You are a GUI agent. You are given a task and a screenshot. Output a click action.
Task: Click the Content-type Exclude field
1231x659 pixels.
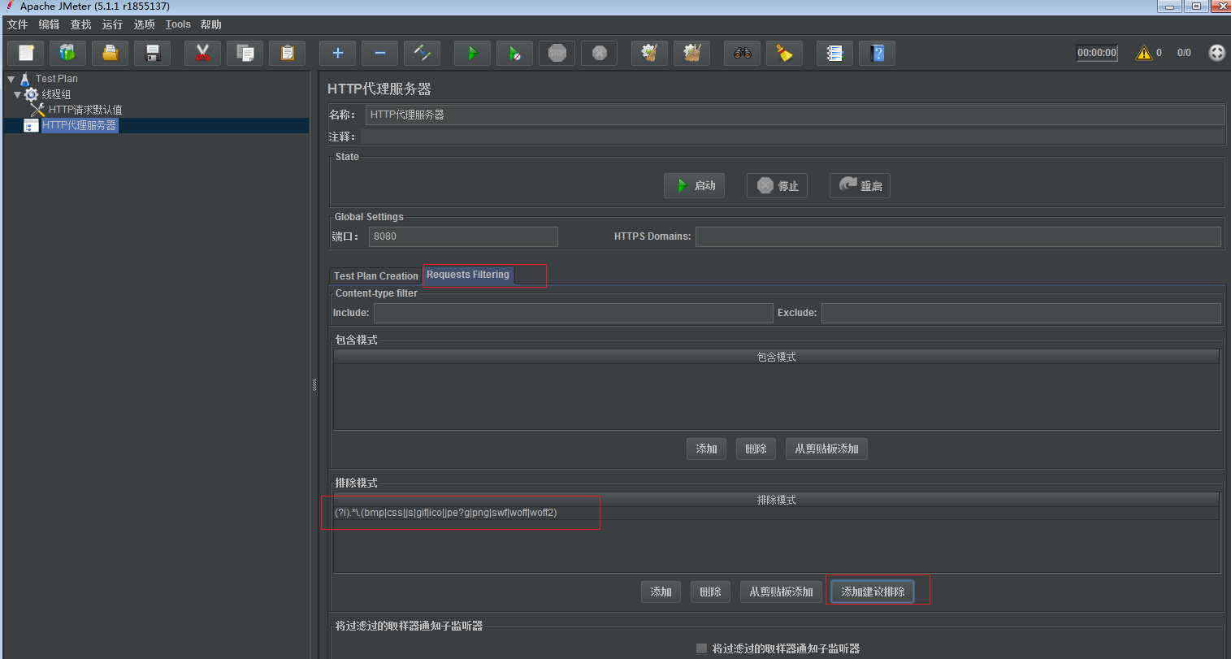coord(1021,313)
